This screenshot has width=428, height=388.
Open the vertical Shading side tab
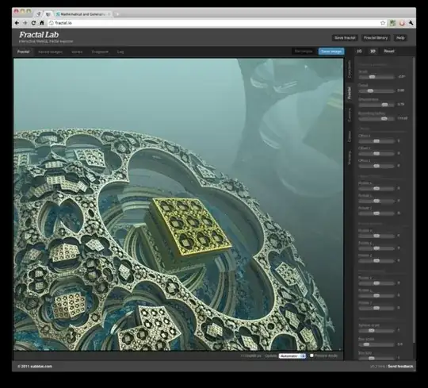(349, 158)
